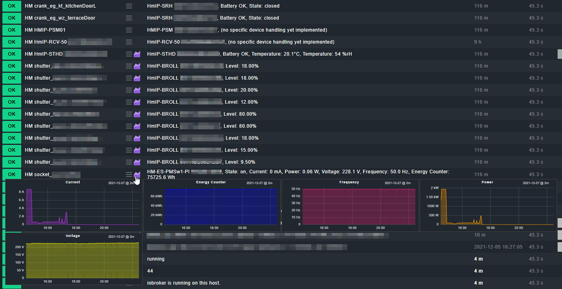Open action menu for crank_eg_wz_terraceDoor service
The image size is (562, 289).
pos(129,18)
